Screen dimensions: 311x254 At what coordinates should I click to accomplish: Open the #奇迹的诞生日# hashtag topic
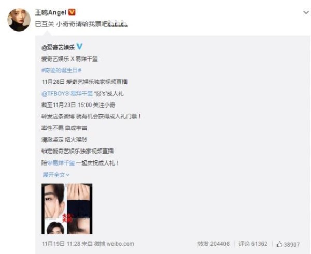pyautogui.click(x=62, y=70)
